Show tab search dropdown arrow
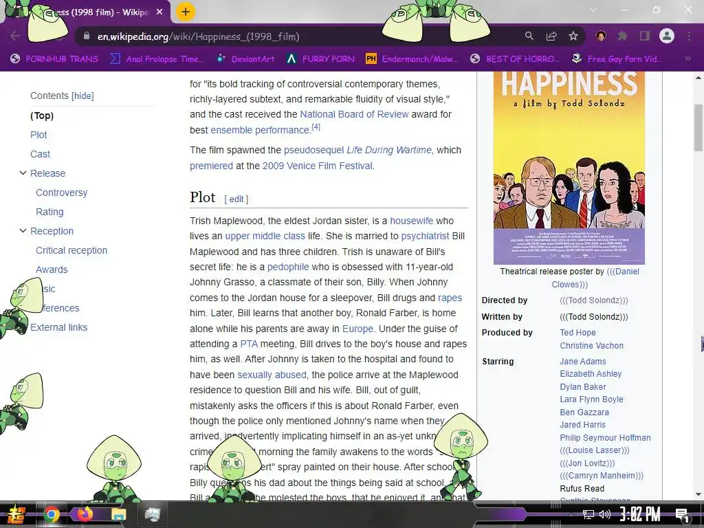This screenshot has height=528, width=704. (x=593, y=10)
